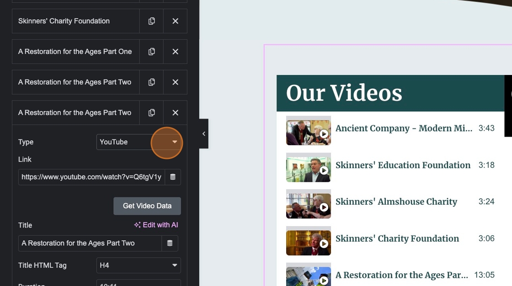Select Skinners' Charity Foundation title in the playlist
The image size is (512, 286).
click(x=397, y=238)
